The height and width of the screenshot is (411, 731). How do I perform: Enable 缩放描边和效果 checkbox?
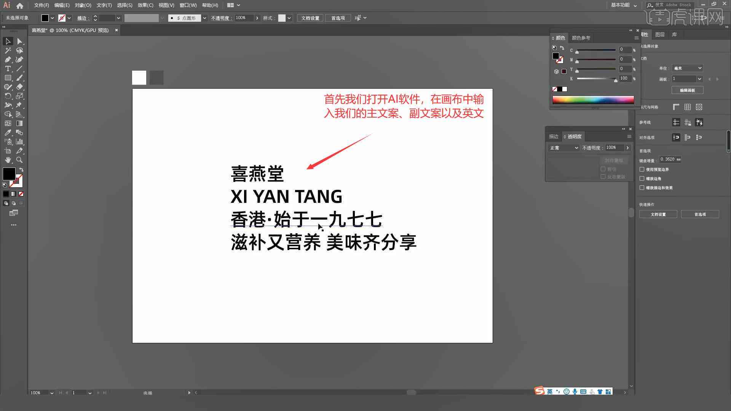[x=642, y=188]
